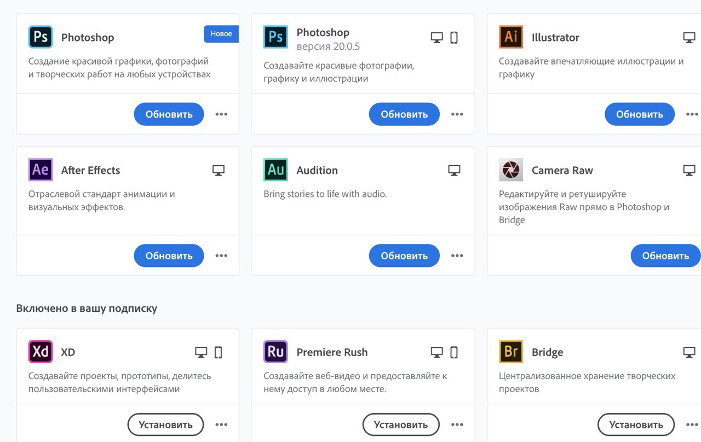Click the "версия 20.0.5" version text

pyautogui.click(x=328, y=46)
